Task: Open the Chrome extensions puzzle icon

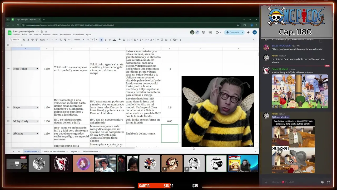Action: [245, 25]
